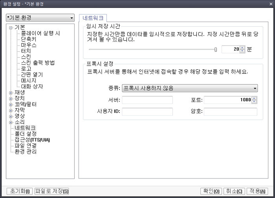The image size is (275, 198).
Task: Select 스킨 in the settings tree
Action: (26, 57)
